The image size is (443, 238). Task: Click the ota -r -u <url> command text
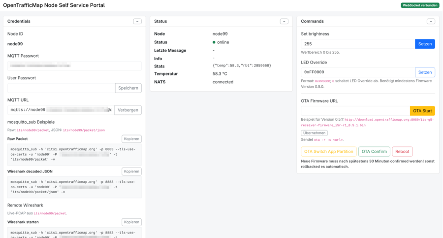[328, 140]
